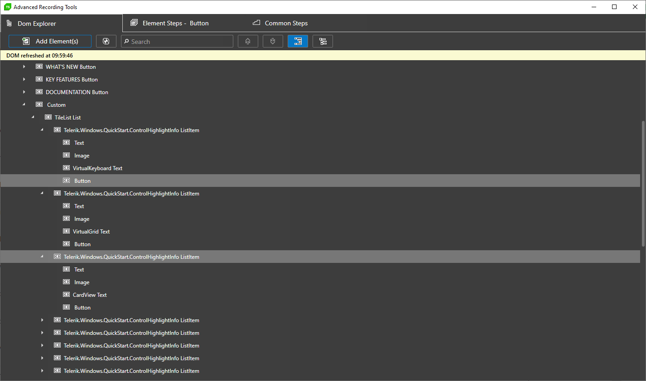
Task: Click the down-arrow navigation icon in toolbar
Action: (x=273, y=41)
